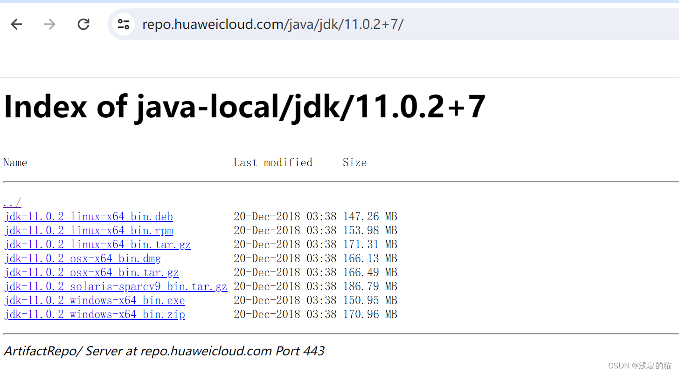Screen dimensions: 679x374
Task: Go back with the browser back arrow
Action: pyautogui.click(x=17, y=24)
